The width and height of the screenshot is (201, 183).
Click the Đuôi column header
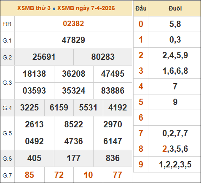tap(175, 8)
